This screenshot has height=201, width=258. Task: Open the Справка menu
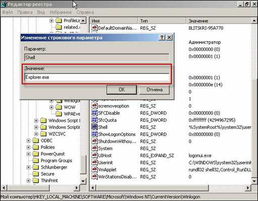(x=85, y=12)
